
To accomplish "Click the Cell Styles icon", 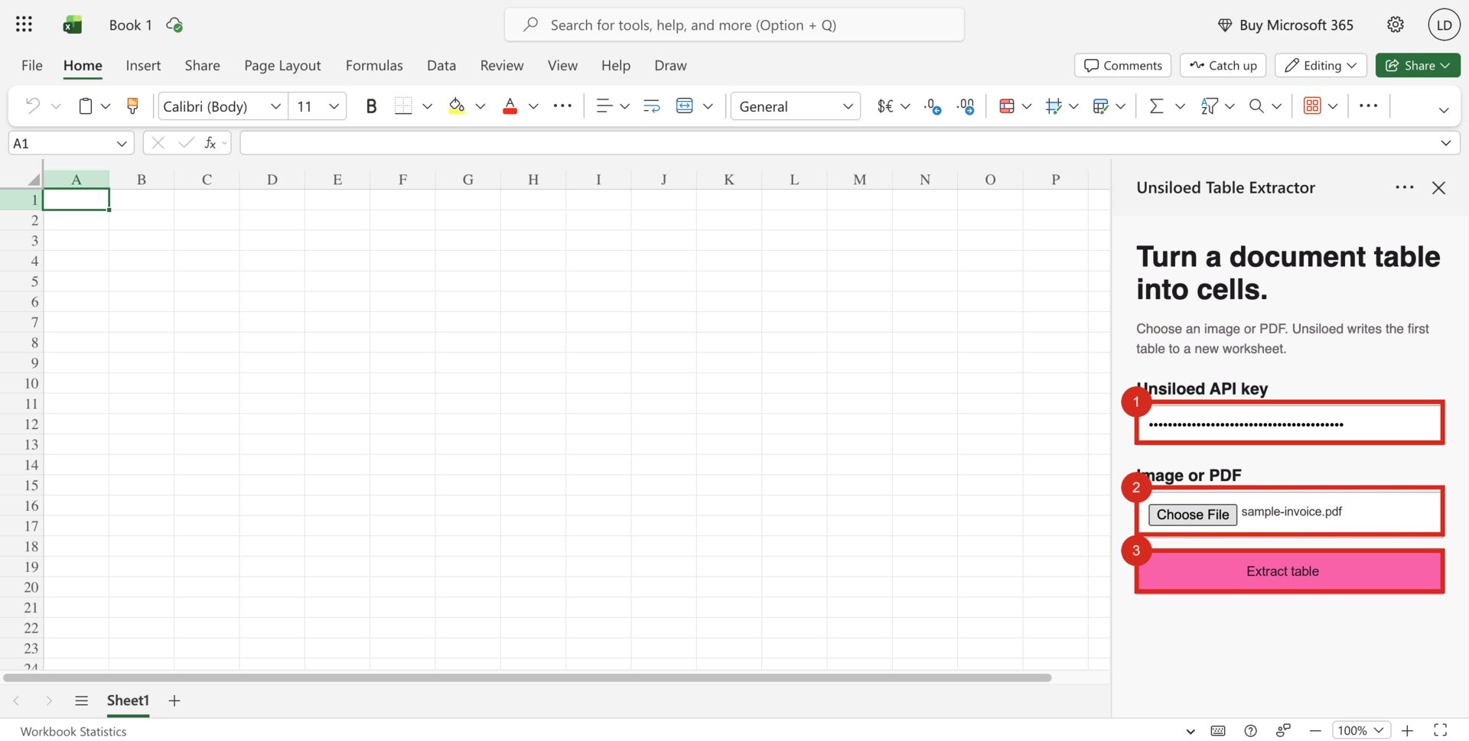I will tap(1054, 106).
